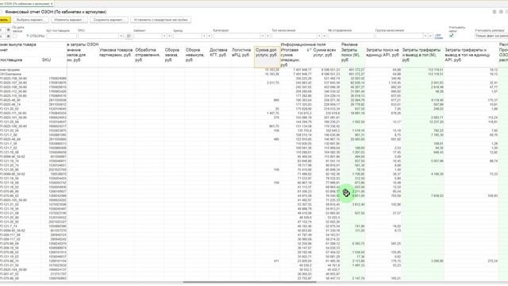This screenshot has width=508, height=286.
Task: Click the blue 'ещё отборы' link
Action: tap(438, 37)
